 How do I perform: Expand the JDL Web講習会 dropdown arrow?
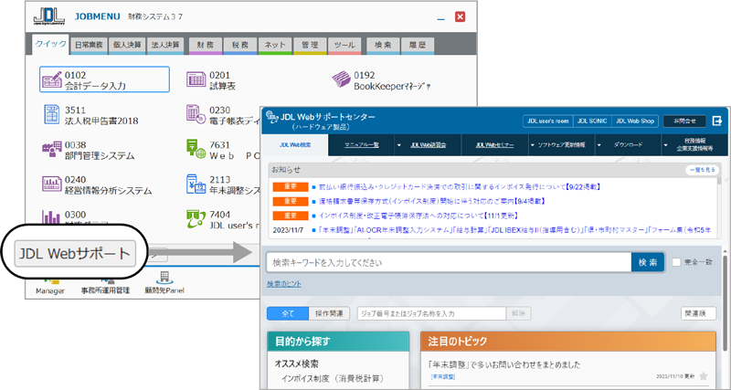pos(399,145)
